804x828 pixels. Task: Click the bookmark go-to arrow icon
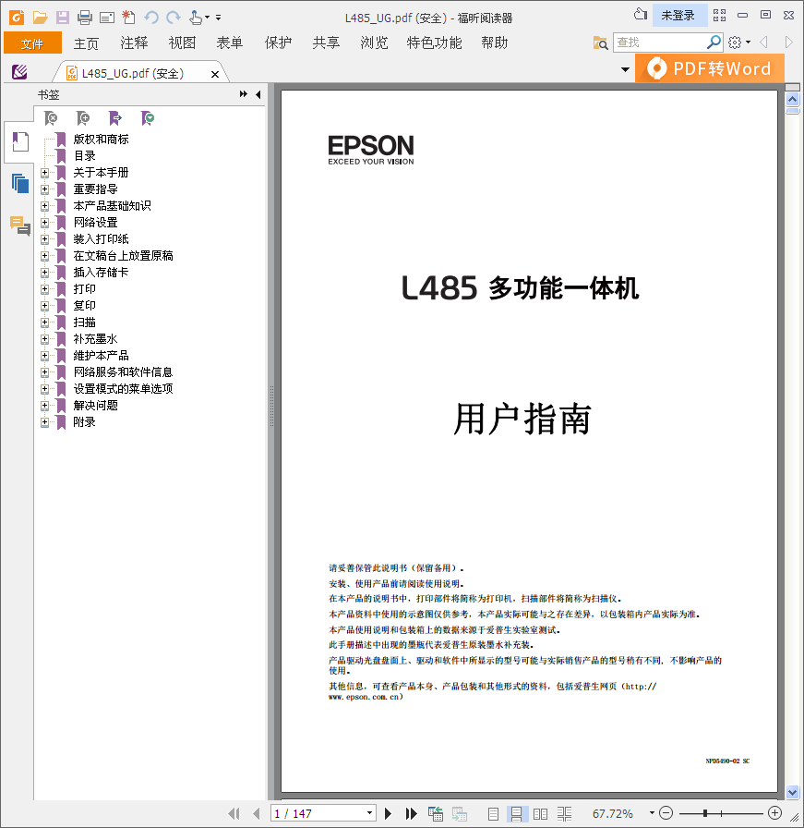tap(115, 118)
